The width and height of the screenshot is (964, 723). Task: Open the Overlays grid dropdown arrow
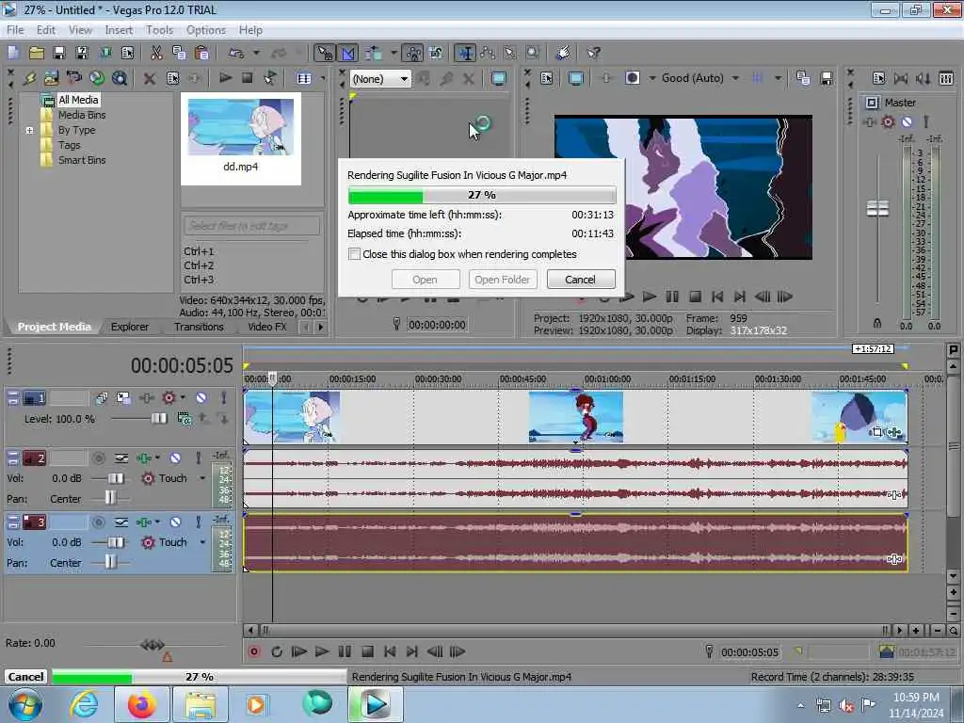778,78
